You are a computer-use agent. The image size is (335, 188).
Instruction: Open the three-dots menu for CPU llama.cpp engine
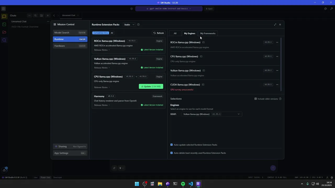pyautogui.click(x=277, y=56)
